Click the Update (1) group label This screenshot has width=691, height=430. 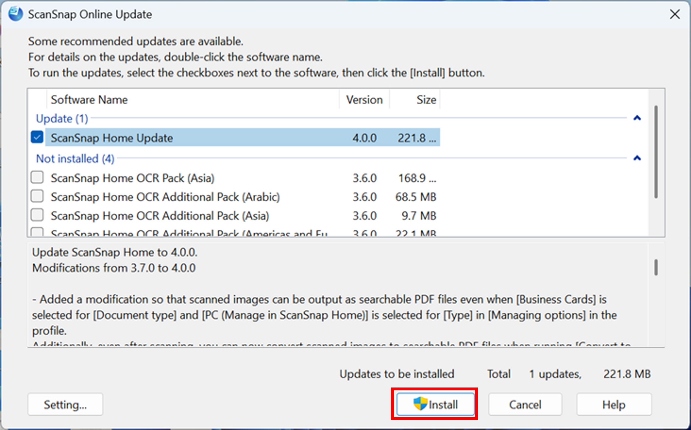click(62, 118)
